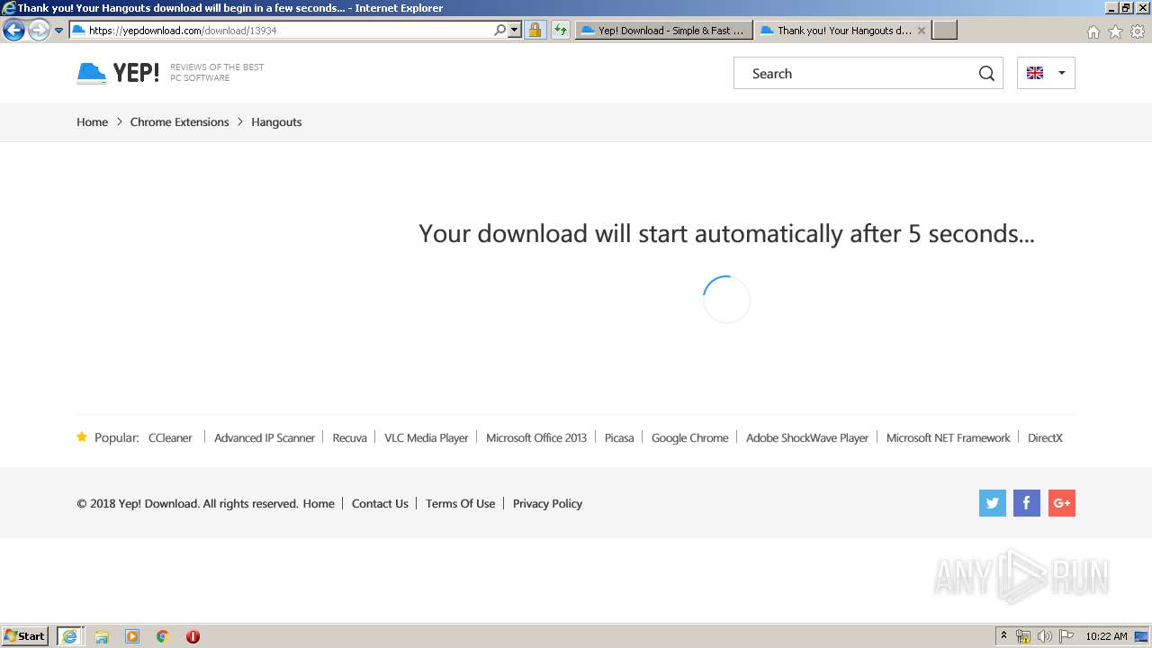Image resolution: width=1152 pixels, height=648 pixels.
Task: Click the address bar URL field
Action: pos(281,30)
